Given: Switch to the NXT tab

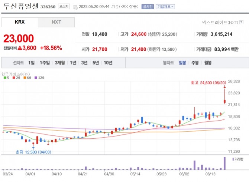Looking at the screenshot, I should tap(56, 22).
